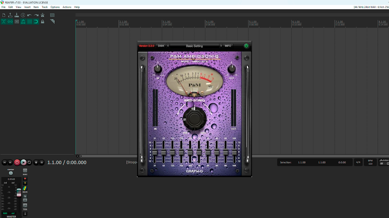Image resolution: width=389 pixels, height=218 pixels.
Task: Open the Actions menu
Action: [67, 7]
